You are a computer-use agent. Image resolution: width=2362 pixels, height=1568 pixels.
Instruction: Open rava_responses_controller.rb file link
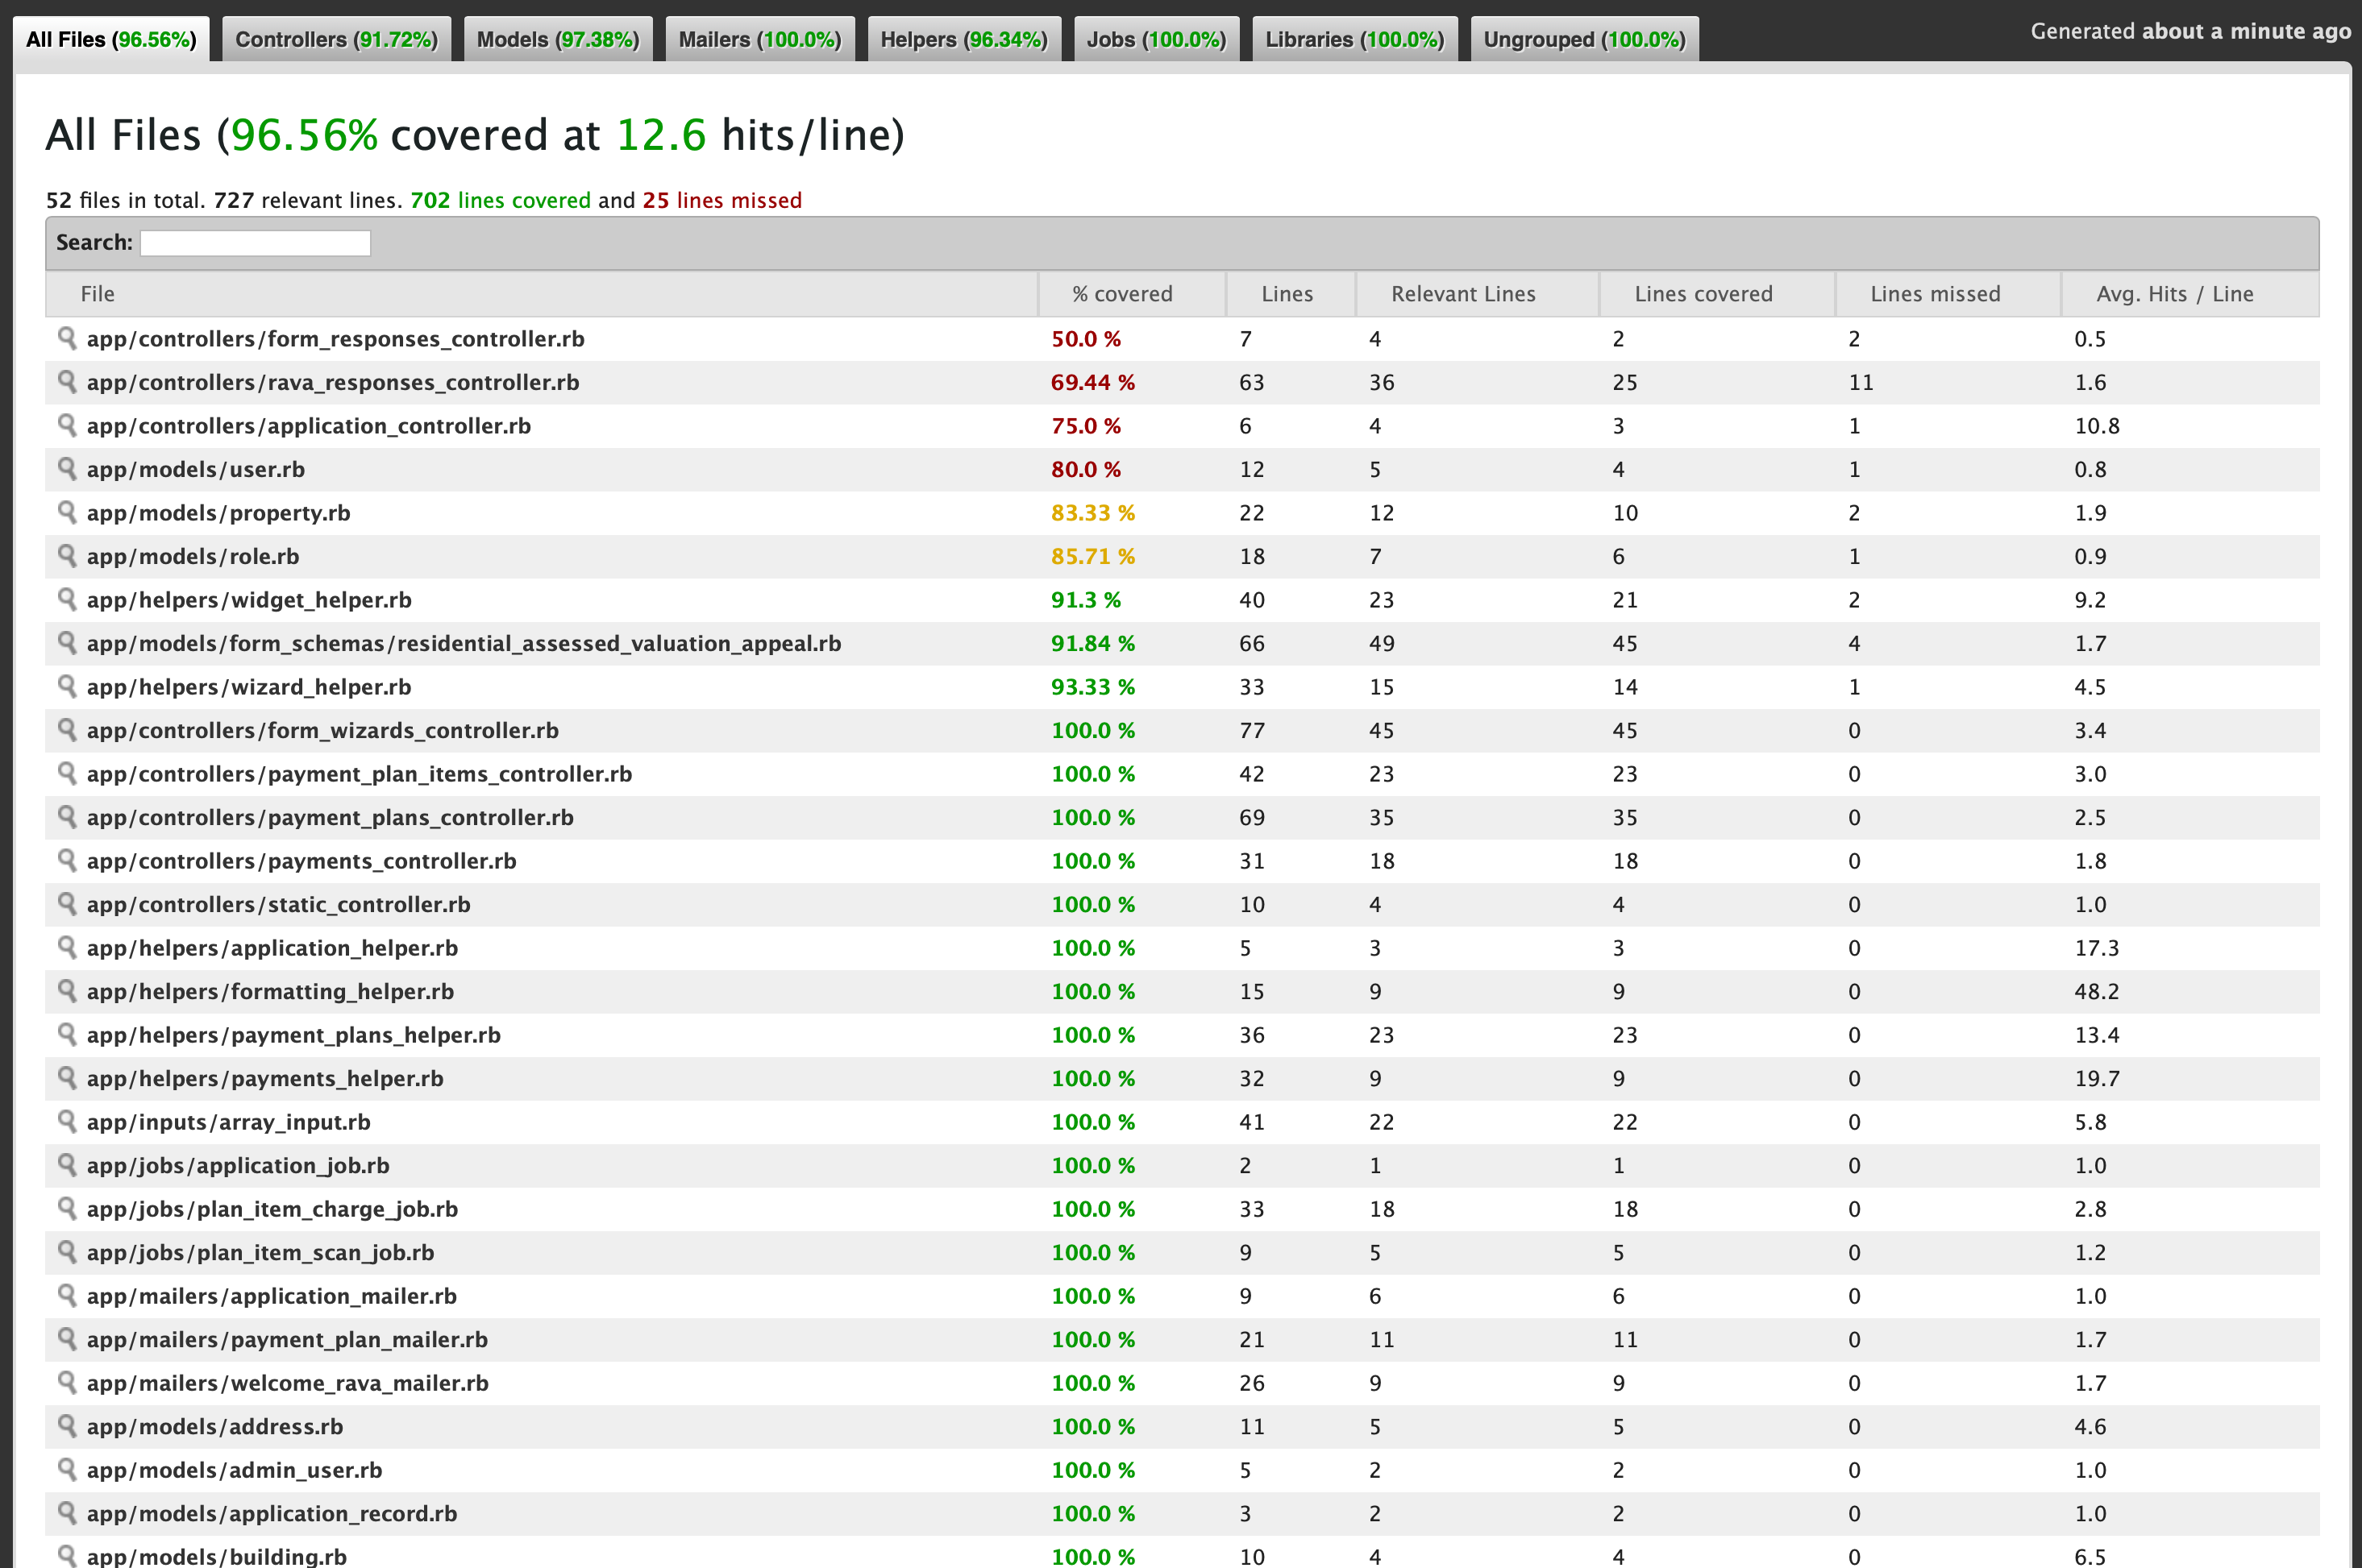click(332, 382)
